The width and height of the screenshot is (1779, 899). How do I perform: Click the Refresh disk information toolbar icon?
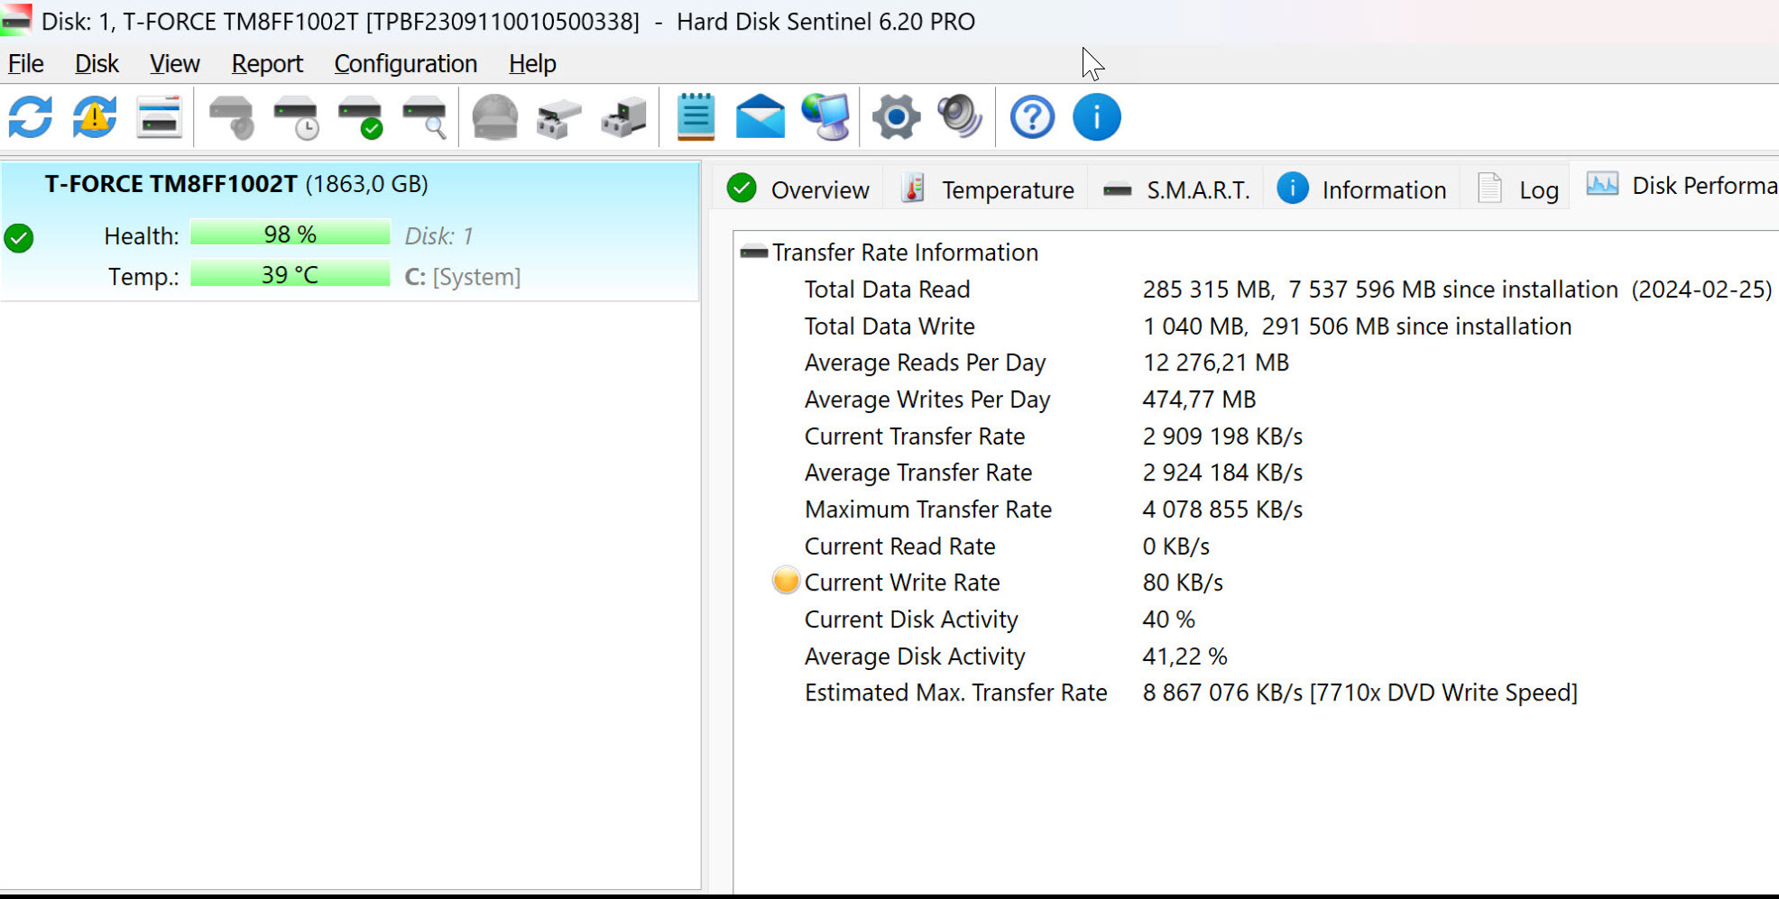(x=31, y=117)
